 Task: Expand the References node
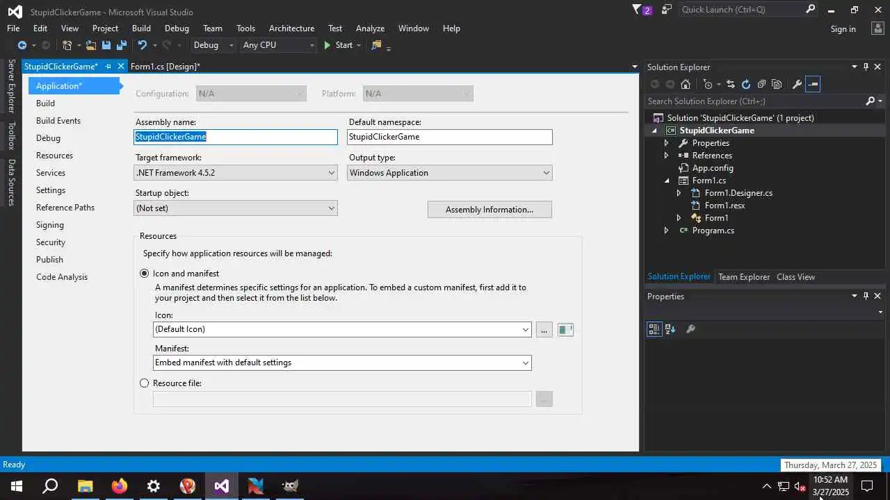pyautogui.click(x=666, y=156)
